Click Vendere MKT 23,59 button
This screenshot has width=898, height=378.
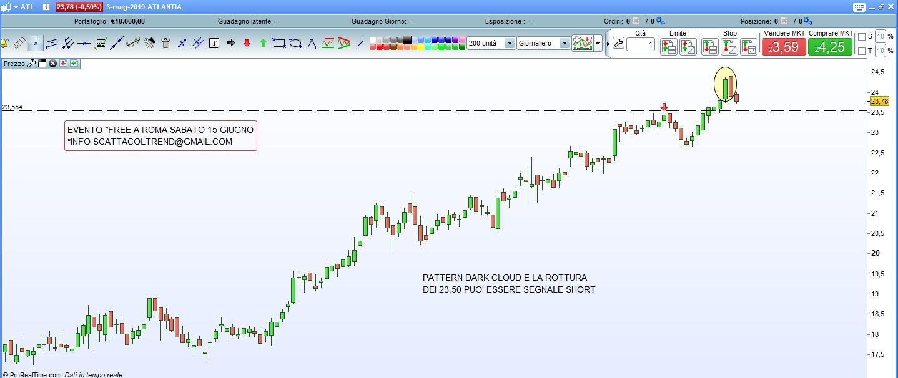[784, 47]
